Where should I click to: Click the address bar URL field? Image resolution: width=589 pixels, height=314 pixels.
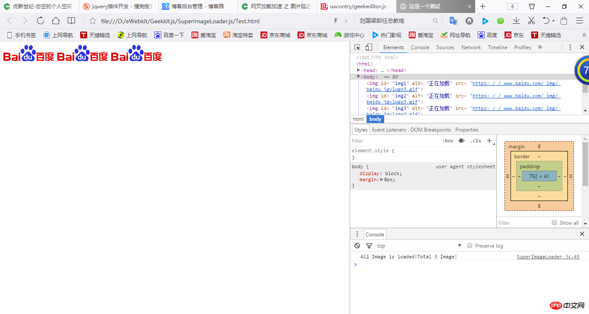tap(211, 21)
